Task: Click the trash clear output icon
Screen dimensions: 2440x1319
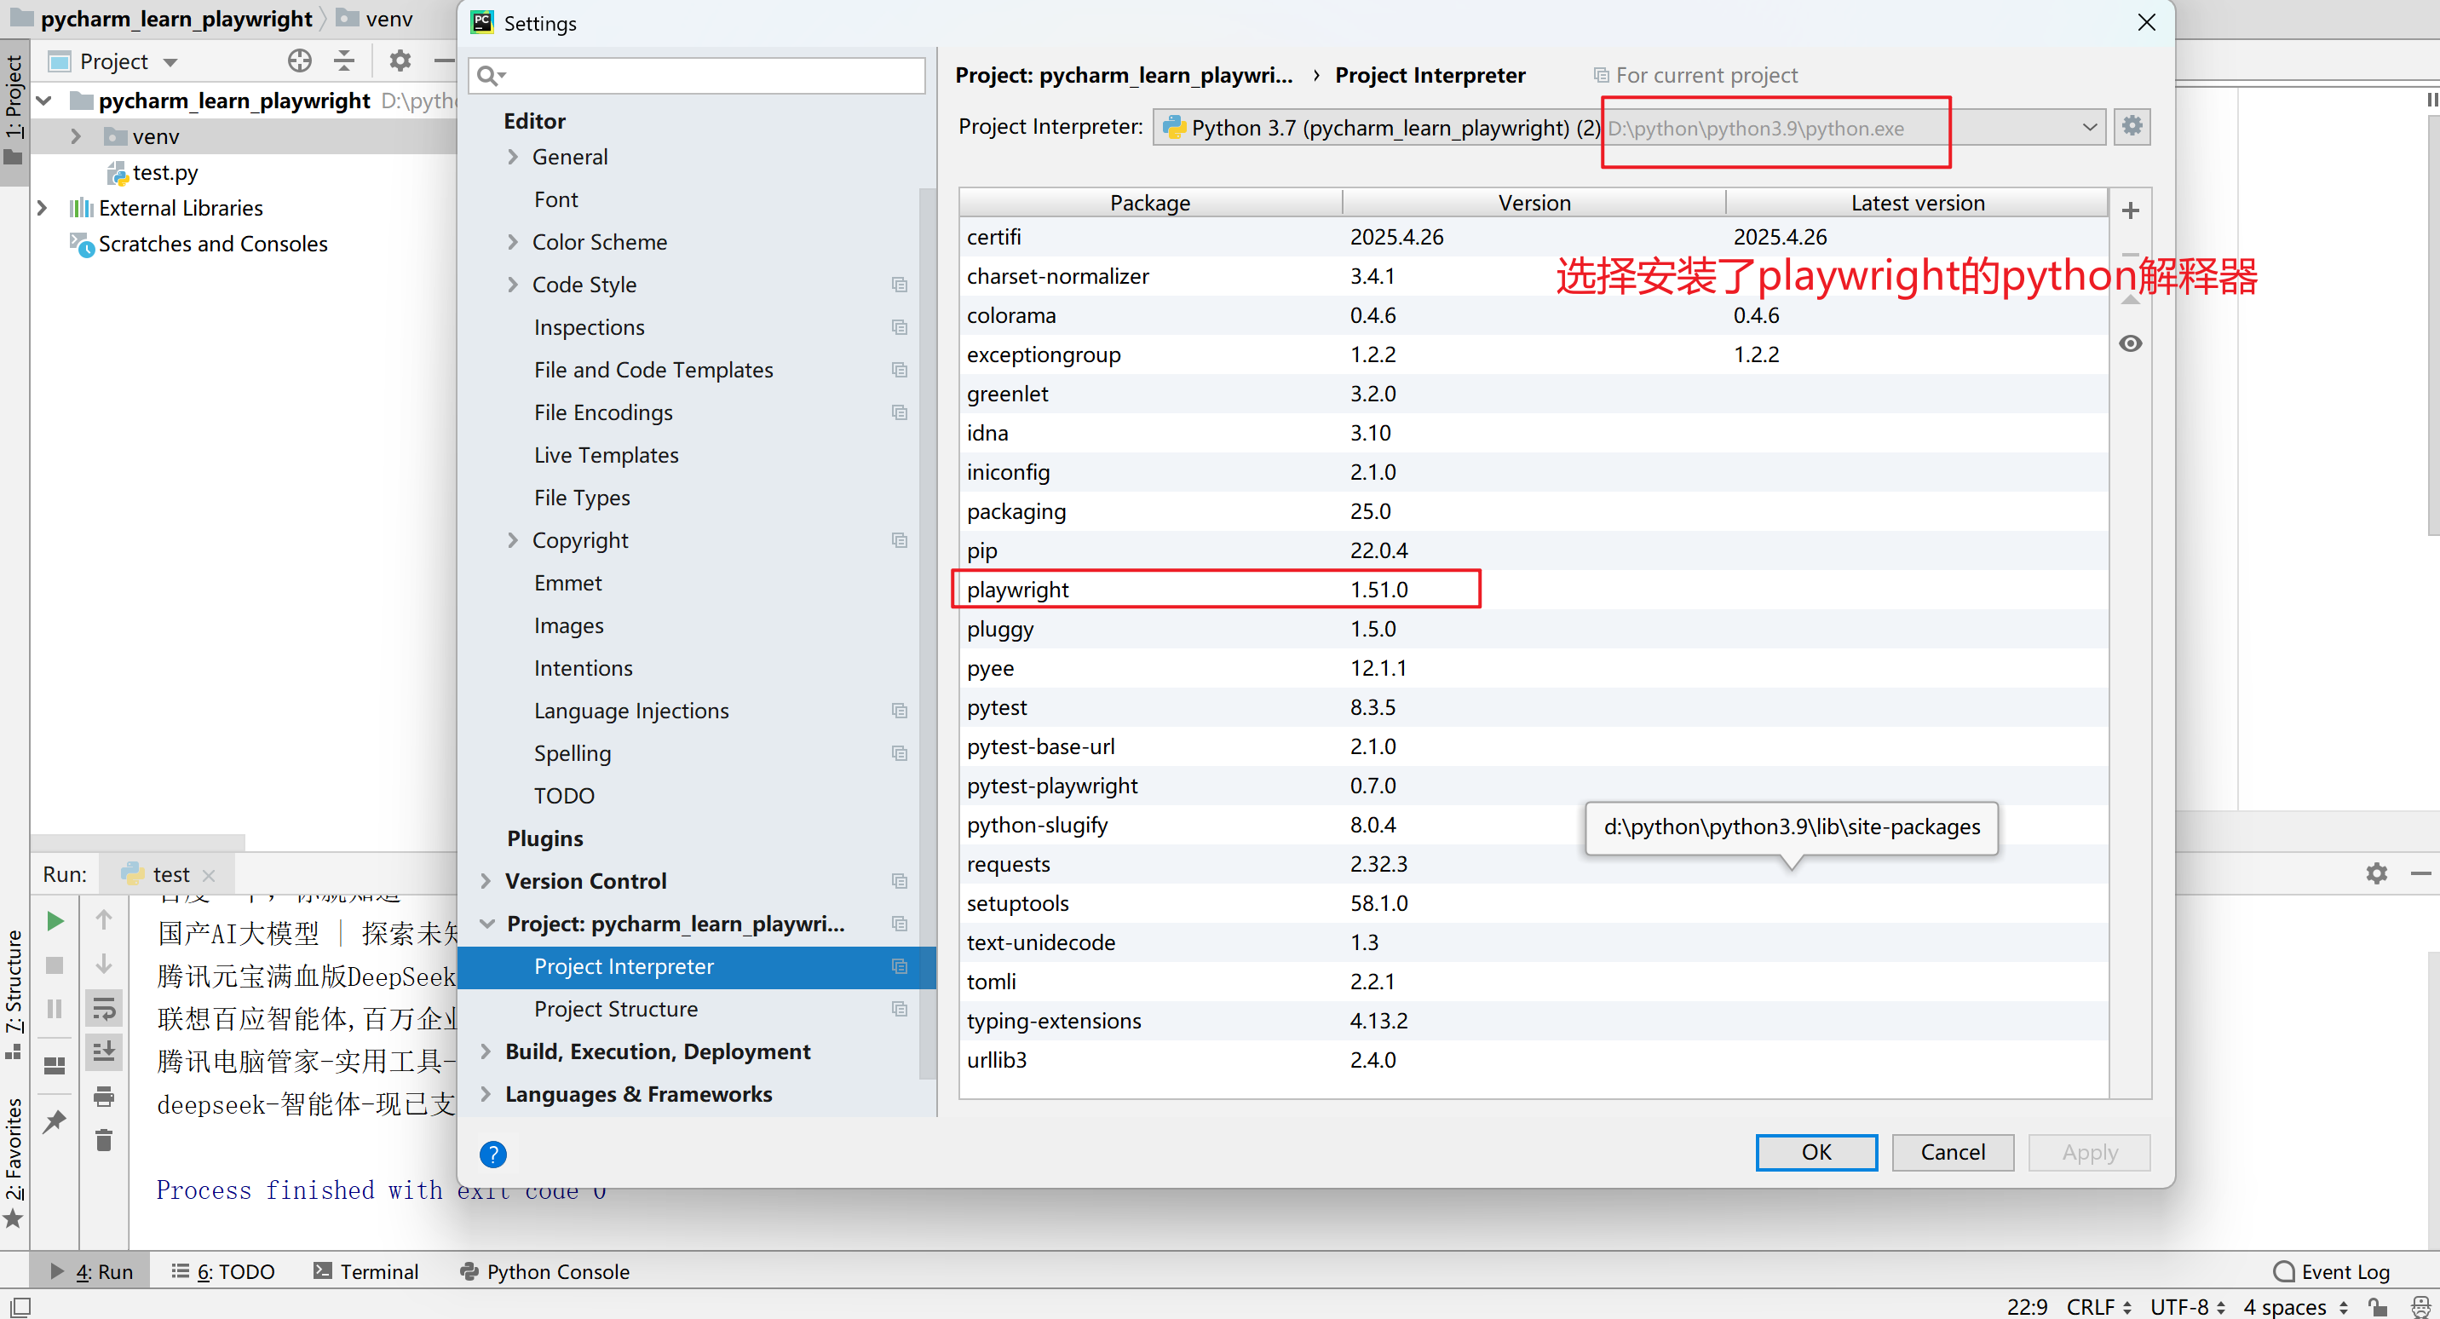Action: [103, 1140]
